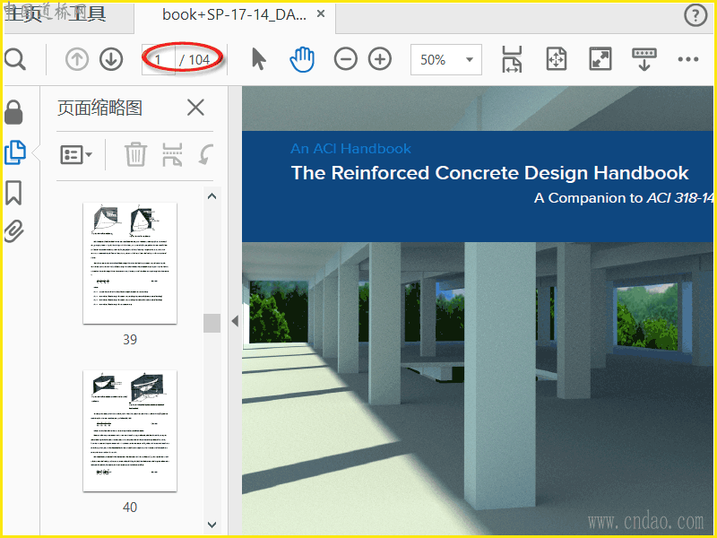717x538 pixels.
Task: Collapse the left navigation pane arrow
Action: (235, 320)
